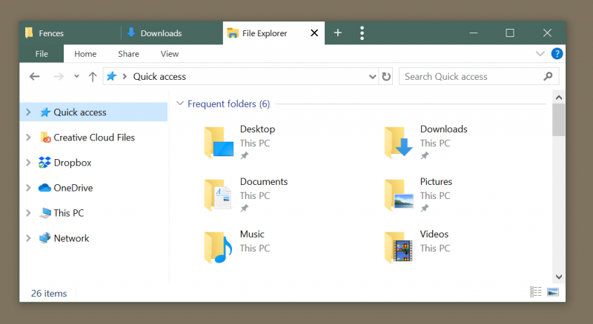Expand Dropbox in navigation pane
The width and height of the screenshot is (593, 324).
28,163
